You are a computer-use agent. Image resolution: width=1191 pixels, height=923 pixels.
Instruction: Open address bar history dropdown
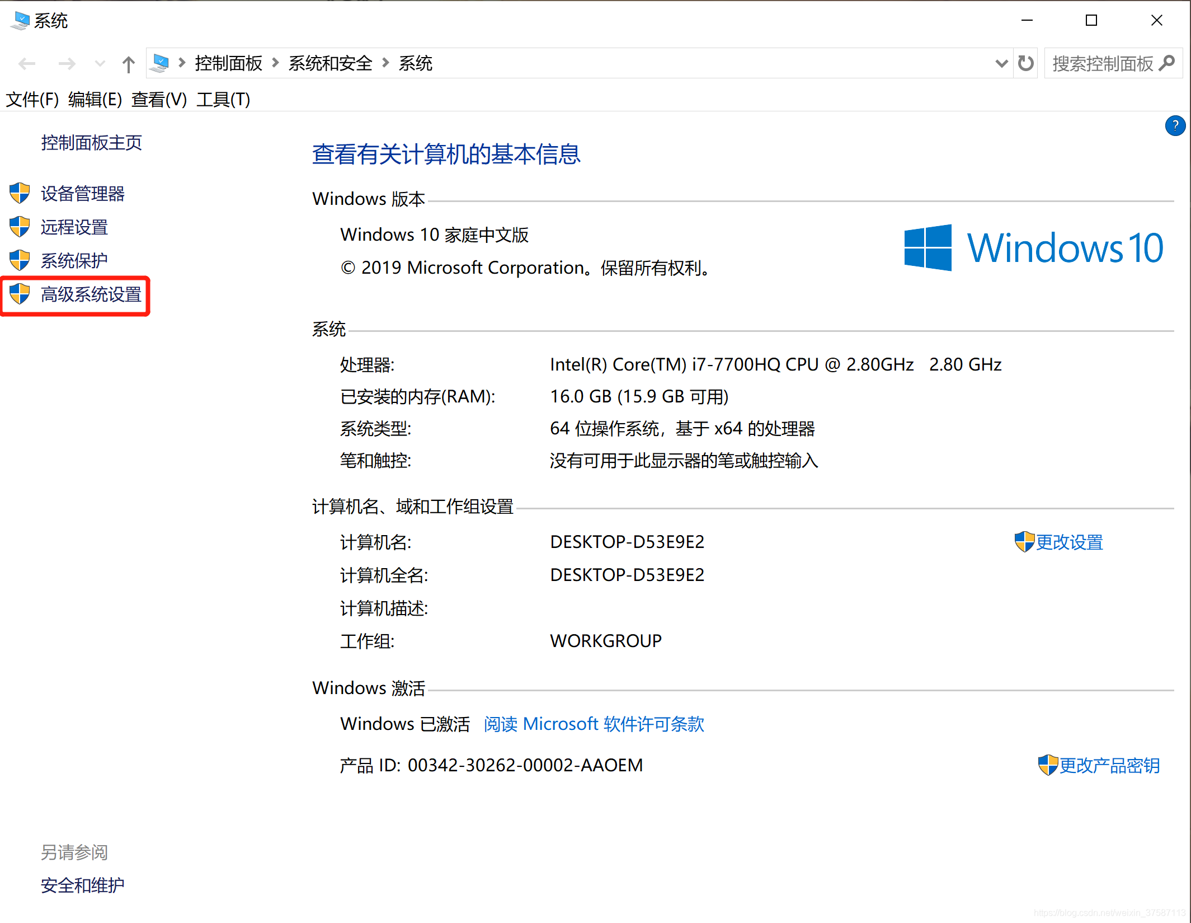[x=1002, y=64]
